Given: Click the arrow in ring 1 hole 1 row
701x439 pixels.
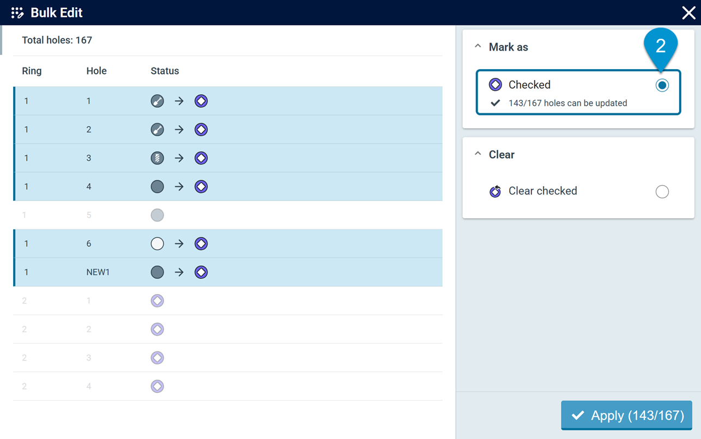Looking at the screenshot, I should [x=179, y=101].
